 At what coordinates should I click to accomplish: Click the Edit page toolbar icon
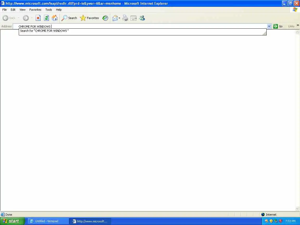(x=134, y=18)
